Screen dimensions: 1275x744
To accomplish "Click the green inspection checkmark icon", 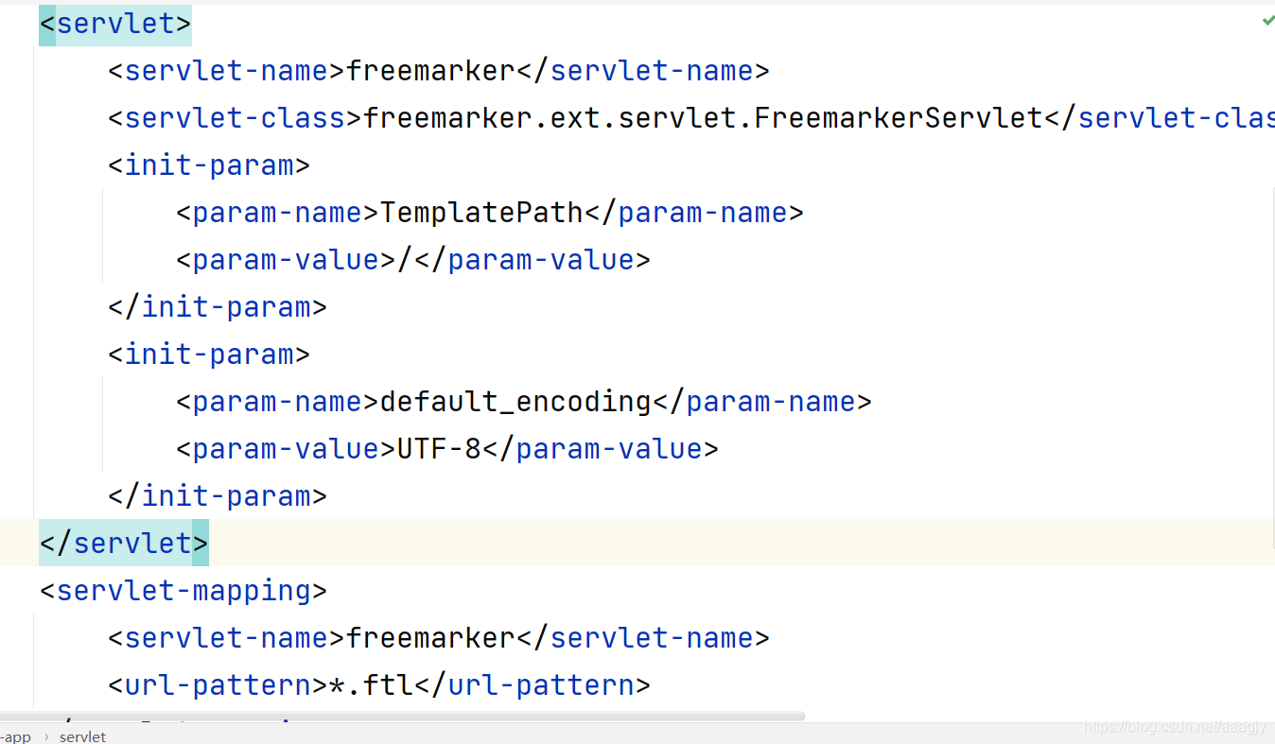I will pyautogui.click(x=1267, y=21).
